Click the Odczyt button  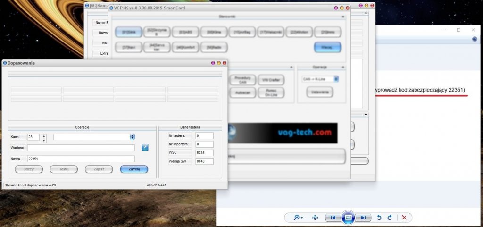tap(29, 169)
